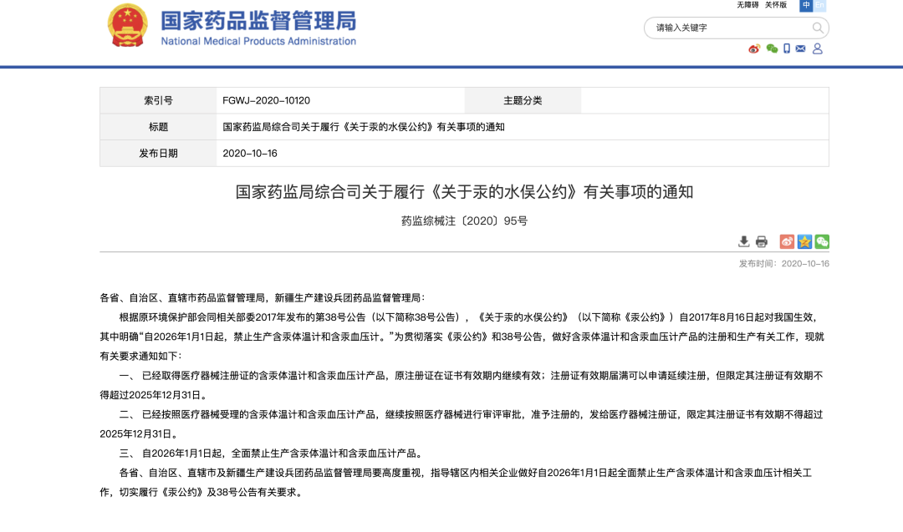The height and width of the screenshot is (532, 903).
Task: Switch language to 中 (Chinese)
Action: 806,5
